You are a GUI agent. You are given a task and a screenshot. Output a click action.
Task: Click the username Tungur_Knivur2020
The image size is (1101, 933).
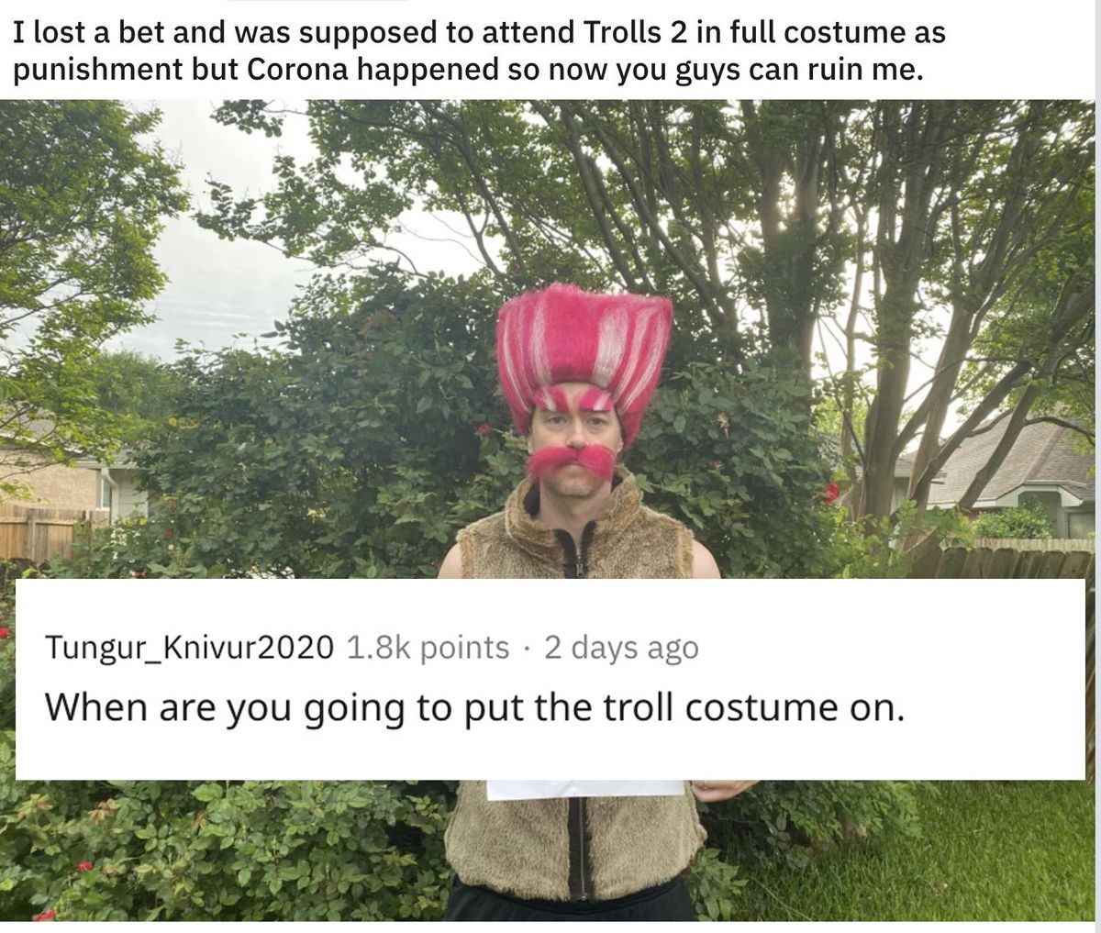point(189,648)
